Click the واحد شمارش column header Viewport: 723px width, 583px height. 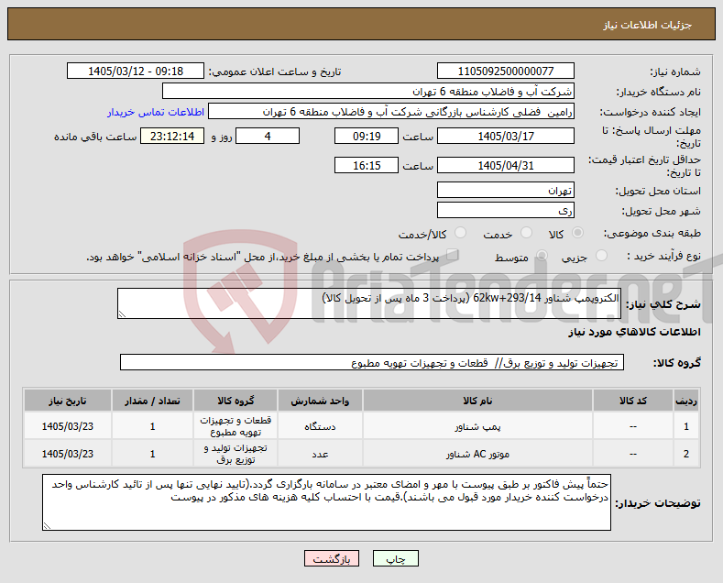click(320, 401)
